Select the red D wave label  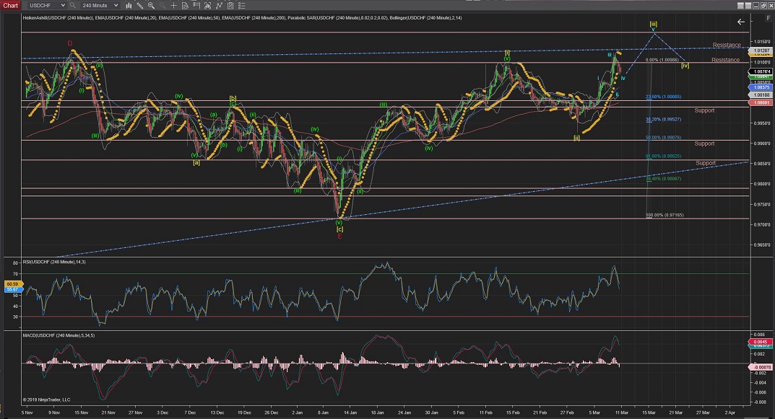(70, 43)
